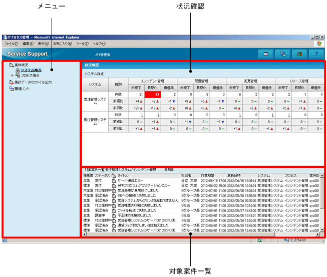Click the yellow-green panel layout icon button in header
The image size is (327, 277).
pos(299,54)
